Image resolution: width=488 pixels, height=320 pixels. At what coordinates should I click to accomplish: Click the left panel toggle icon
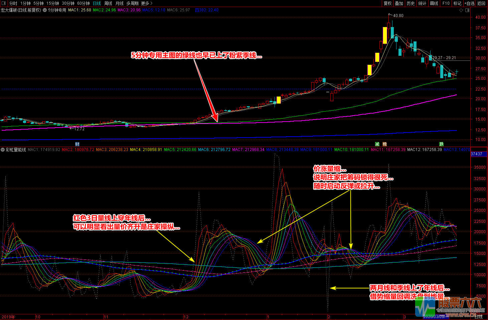pyautogui.click(x=4, y=3)
